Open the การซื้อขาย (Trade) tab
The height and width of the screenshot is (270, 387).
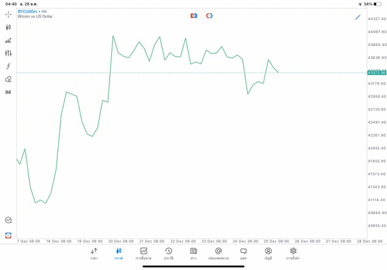click(x=143, y=254)
